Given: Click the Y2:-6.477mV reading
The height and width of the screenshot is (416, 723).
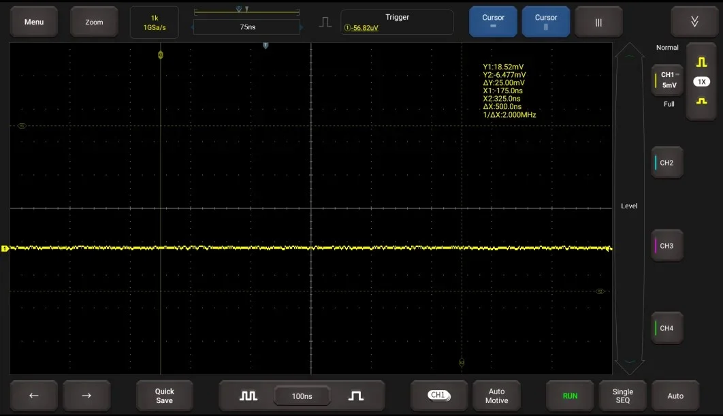Looking at the screenshot, I should tap(504, 75).
